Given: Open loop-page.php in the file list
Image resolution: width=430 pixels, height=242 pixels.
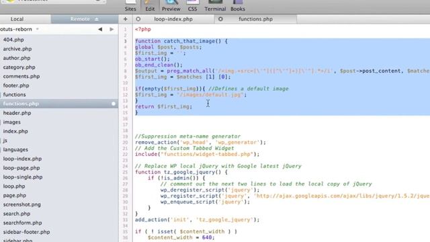Looking at the screenshot, I should pyautogui.click(x=21, y=168).
